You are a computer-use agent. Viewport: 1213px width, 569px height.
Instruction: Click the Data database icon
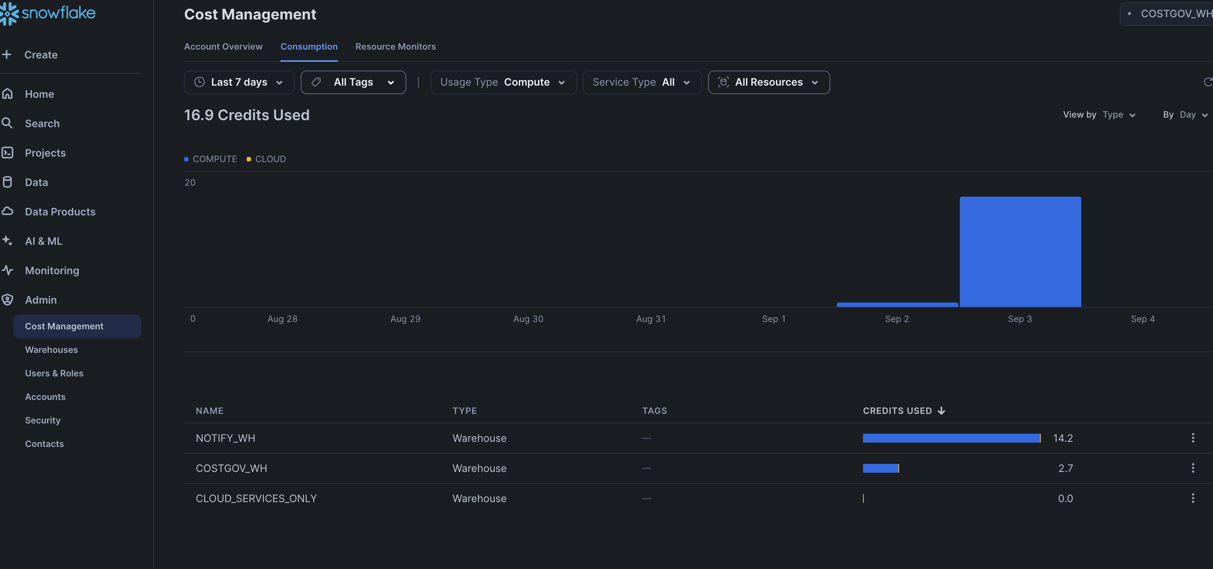pos(7,182)
